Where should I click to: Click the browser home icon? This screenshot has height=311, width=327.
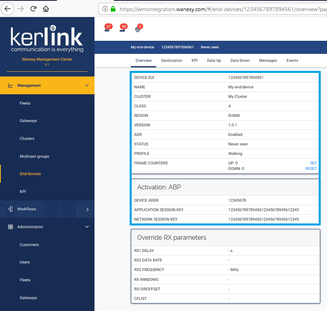46,8
